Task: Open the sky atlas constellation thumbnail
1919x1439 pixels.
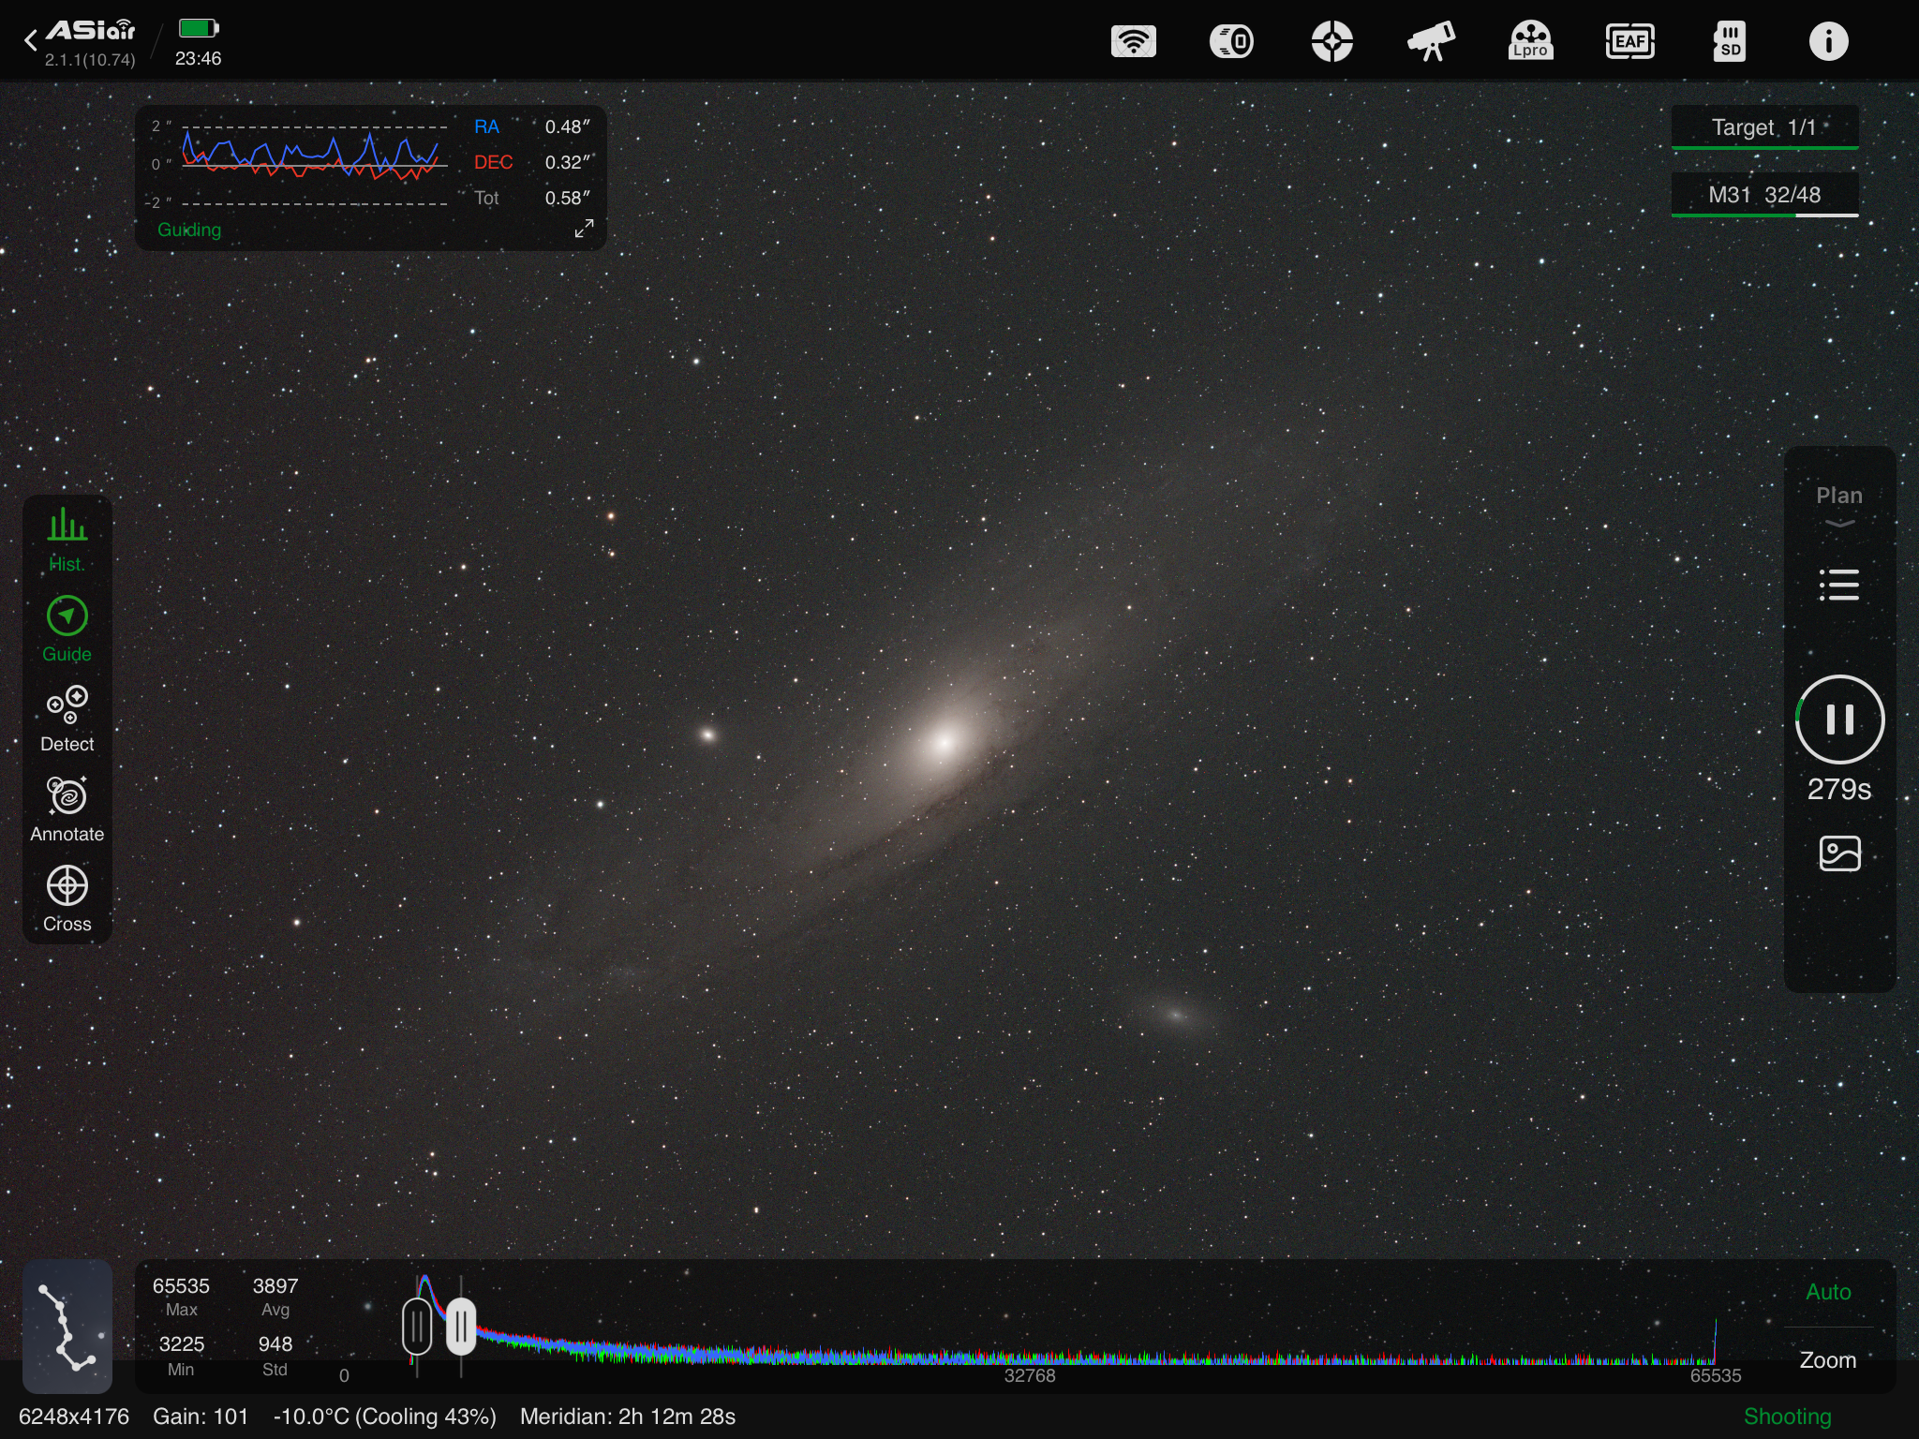Action: point(67,1326)
